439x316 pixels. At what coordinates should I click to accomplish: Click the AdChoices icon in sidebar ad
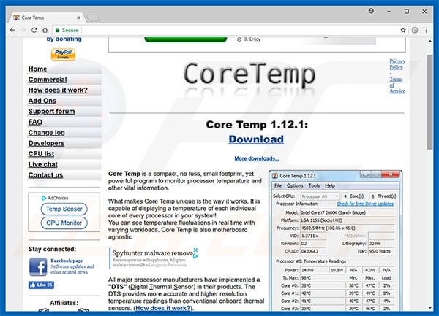tap(43, 198)
